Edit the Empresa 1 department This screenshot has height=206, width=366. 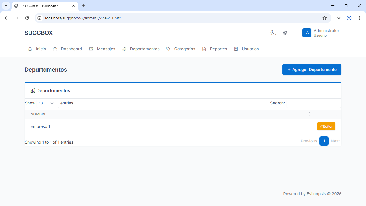tap(326, 126)
